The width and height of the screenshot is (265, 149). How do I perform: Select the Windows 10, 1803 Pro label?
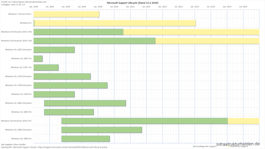(21, 112)
